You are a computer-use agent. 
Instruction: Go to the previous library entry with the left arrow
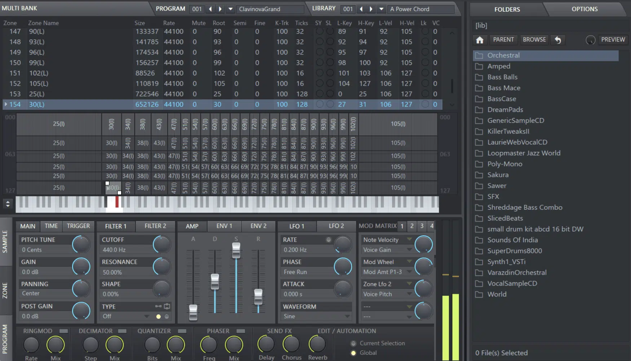(361, 9)
